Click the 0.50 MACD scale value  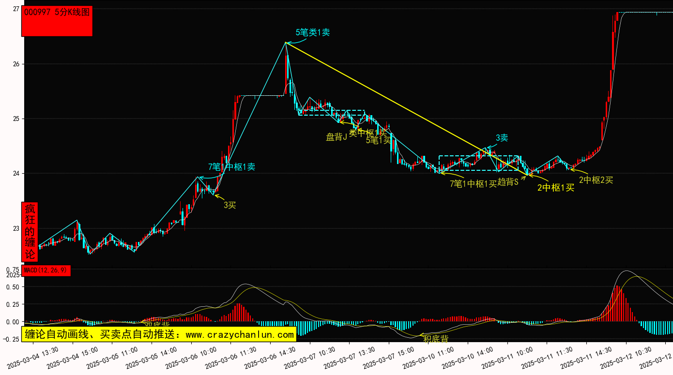12,287
